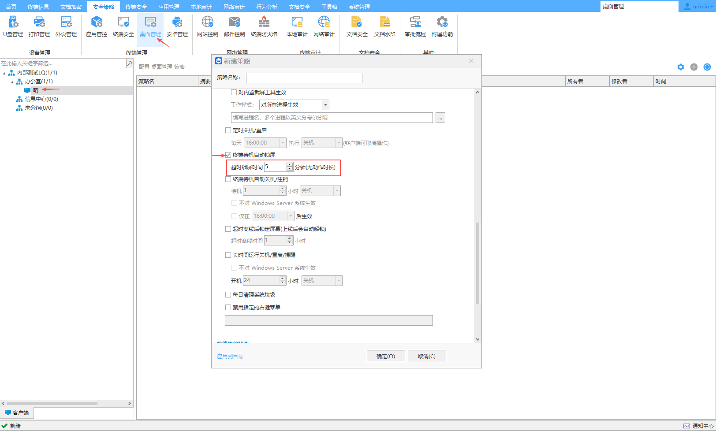Check the 每日清理系统垃圾 option
Image resolution: width=716 pixels, height=431 pixels.
(228, 295)
